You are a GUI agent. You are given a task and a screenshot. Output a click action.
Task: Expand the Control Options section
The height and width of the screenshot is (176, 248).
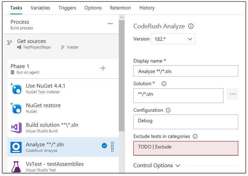click(x=157, y=166)
